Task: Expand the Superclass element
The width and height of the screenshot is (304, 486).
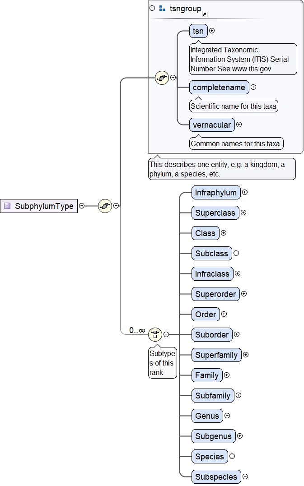Action: (243, 213)
